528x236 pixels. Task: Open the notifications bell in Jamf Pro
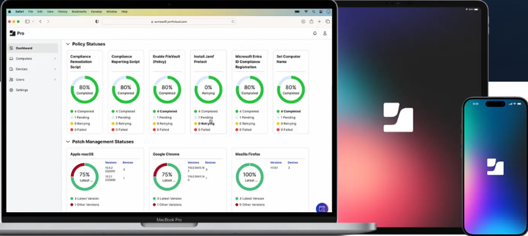point(315,33)
